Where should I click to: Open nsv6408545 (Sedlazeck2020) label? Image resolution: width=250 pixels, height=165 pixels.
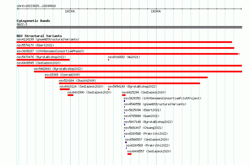(39, 63)
